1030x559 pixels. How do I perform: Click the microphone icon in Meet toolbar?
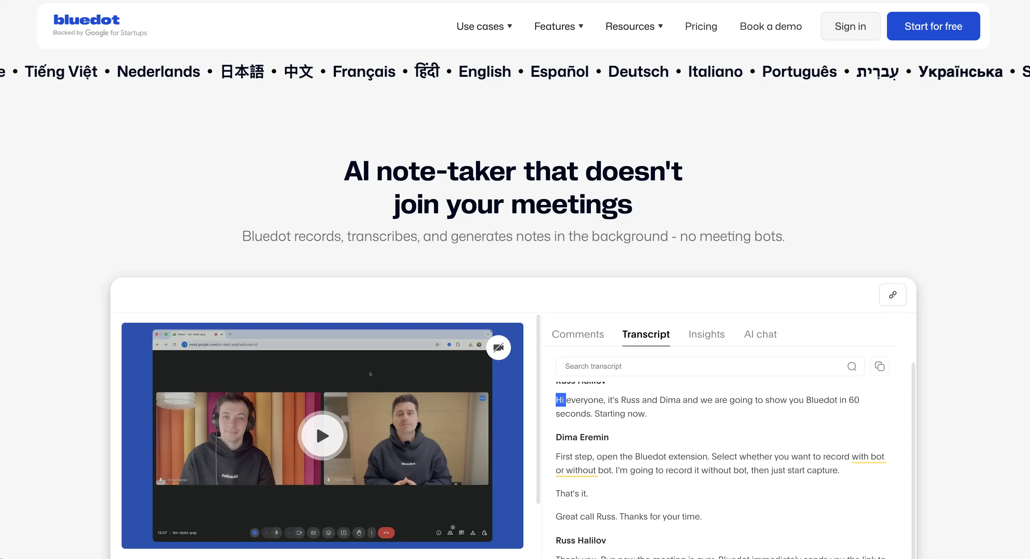pyautogui.click(x=276, y=533)
